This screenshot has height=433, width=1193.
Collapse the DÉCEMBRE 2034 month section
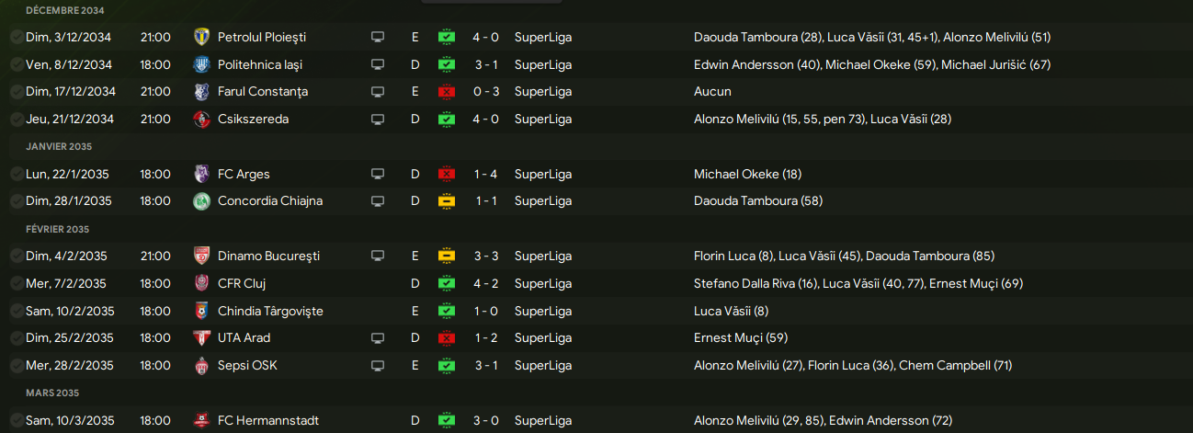(64, 11)
